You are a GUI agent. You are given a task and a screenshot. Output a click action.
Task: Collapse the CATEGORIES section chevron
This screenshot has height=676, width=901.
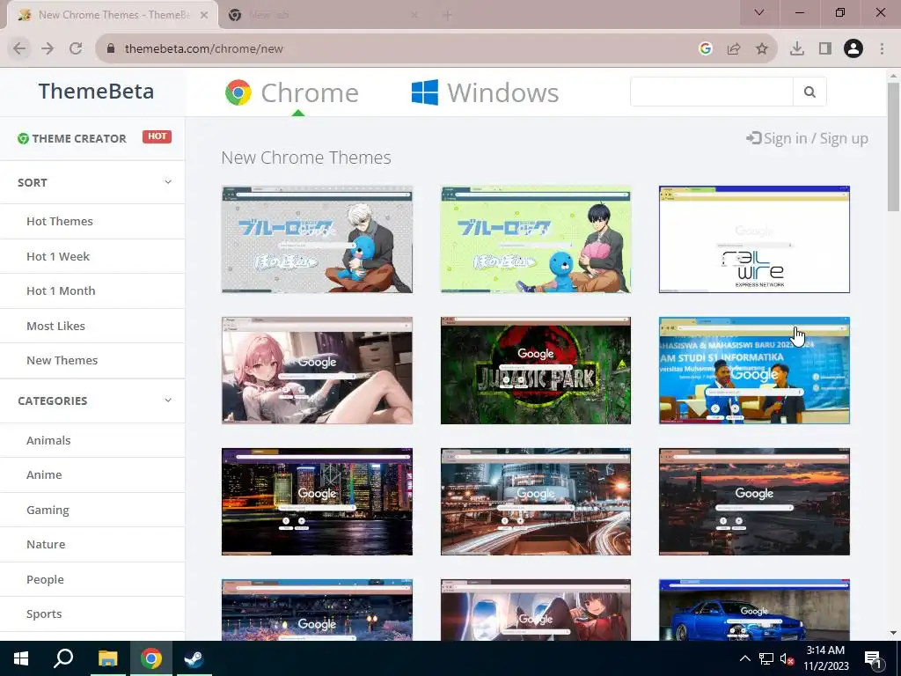coord(168,400)
